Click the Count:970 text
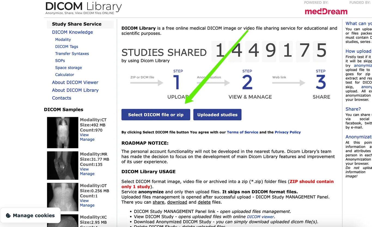 tap(91, 130)
